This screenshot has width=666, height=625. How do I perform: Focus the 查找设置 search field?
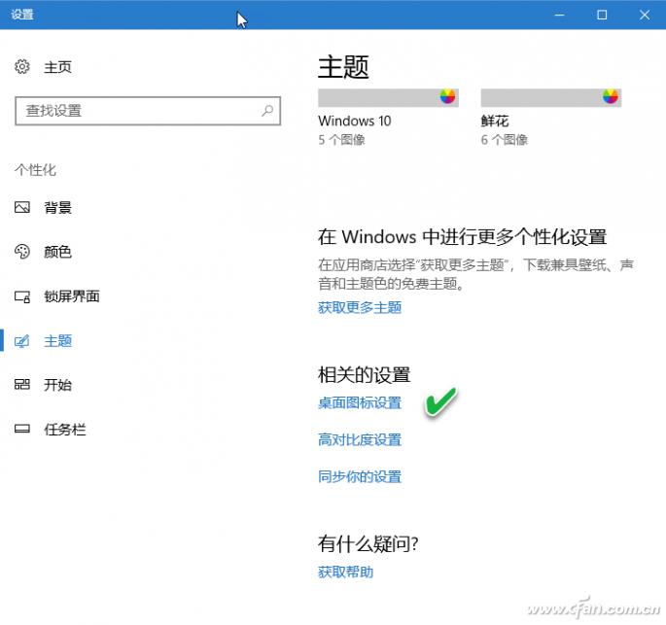[148, 111]
